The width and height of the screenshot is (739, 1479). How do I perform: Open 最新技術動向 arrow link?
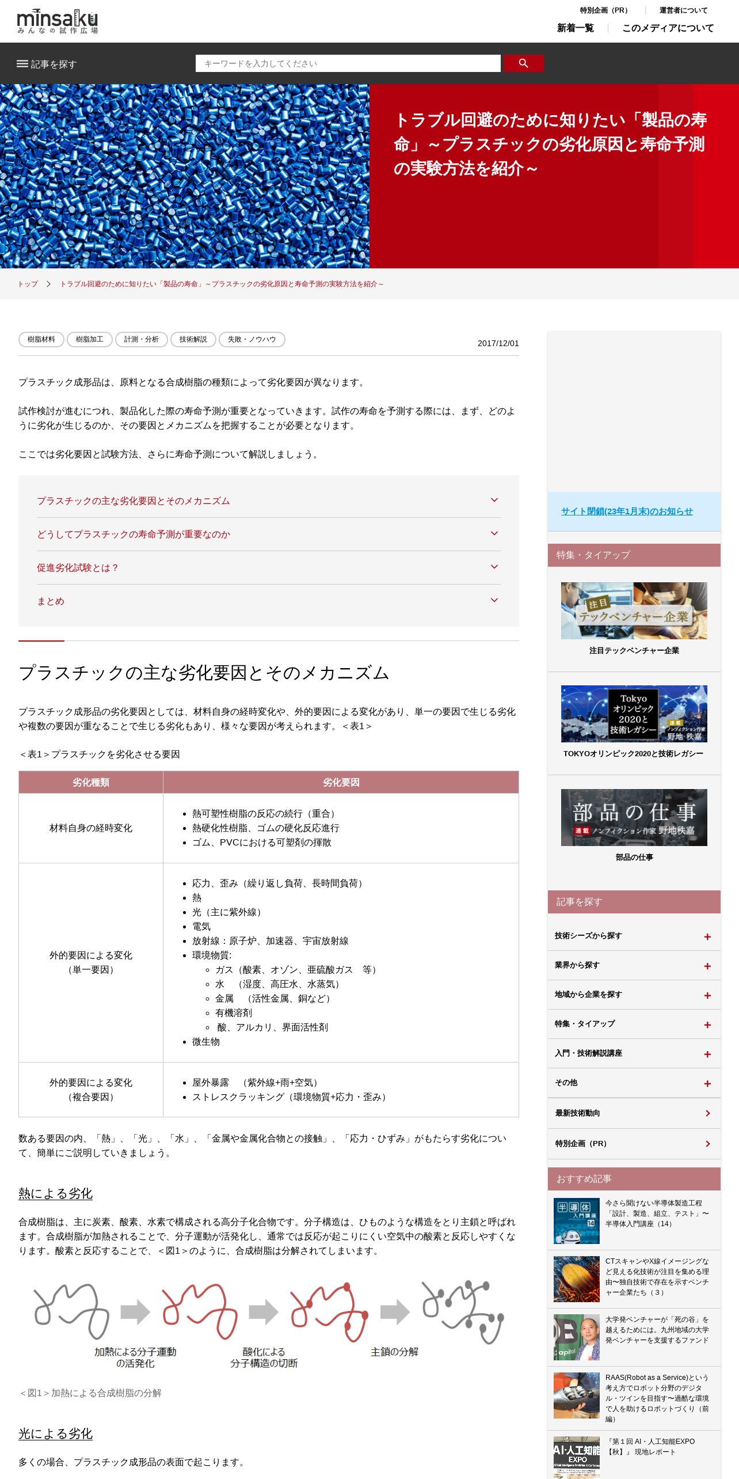pyautogui.click(x=707, y=1113)
